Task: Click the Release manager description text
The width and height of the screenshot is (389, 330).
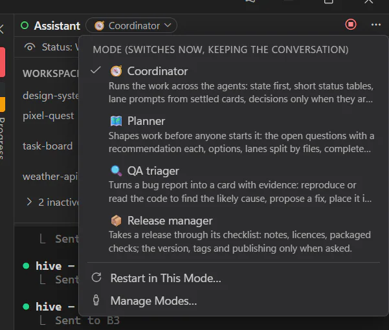Action: pyautogui.click(x=239, y=242)
